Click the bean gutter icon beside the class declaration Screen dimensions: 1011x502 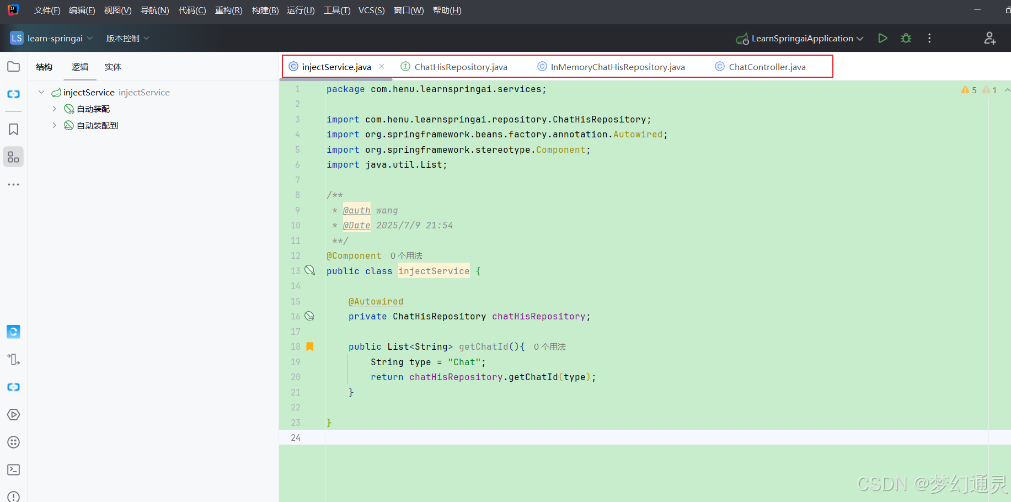310,270
